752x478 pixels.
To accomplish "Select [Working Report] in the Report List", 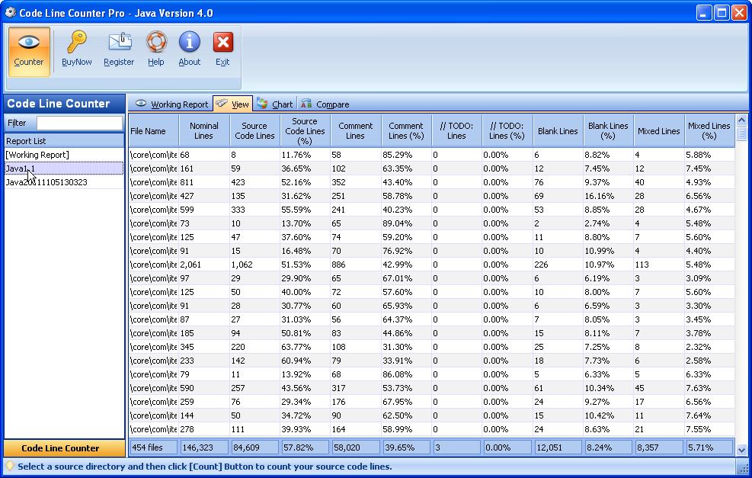I will click(x=64, y=155).
